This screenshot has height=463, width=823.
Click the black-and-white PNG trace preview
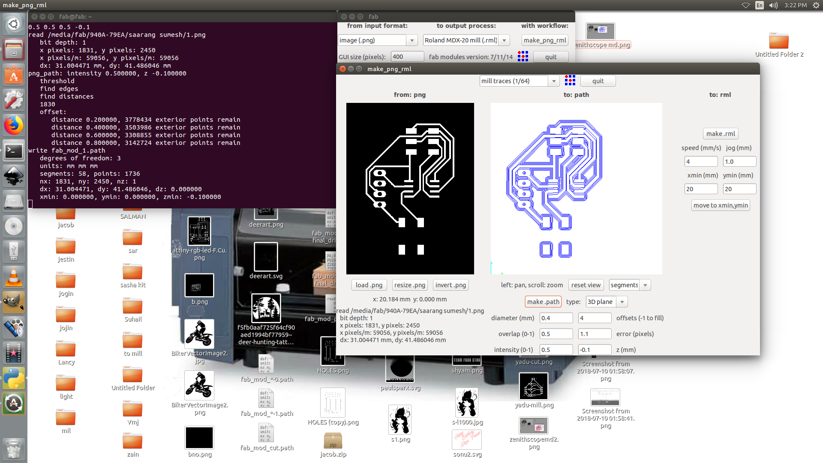pyautogui.click(x=410, y=189)
